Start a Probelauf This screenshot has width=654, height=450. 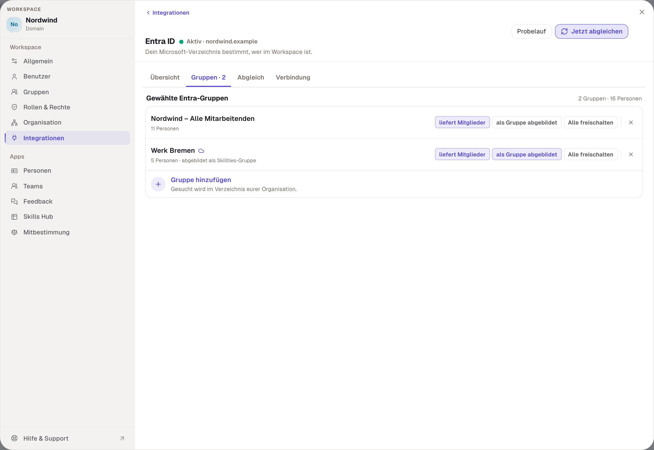pyautogui.click(x=531, y=31)
